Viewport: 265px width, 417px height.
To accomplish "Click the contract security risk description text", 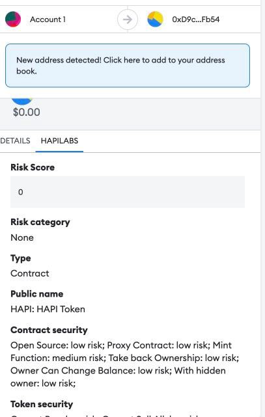I will pyautogui.click(x=125, y=364).
